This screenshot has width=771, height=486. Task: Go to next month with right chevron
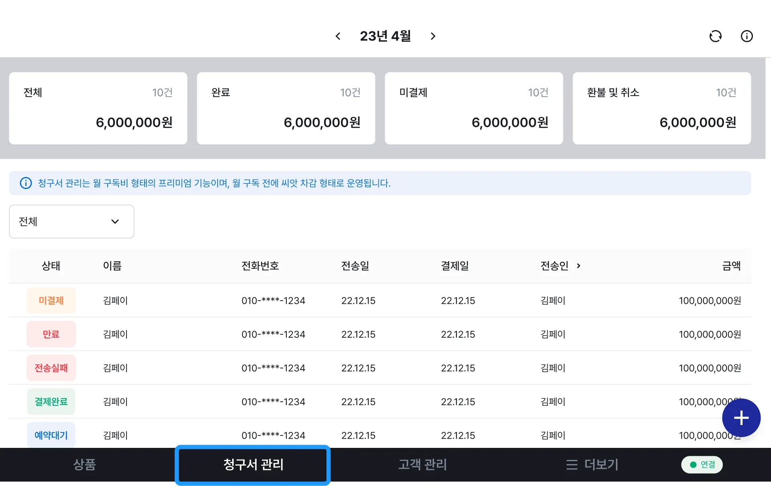[x=432, y=36]
